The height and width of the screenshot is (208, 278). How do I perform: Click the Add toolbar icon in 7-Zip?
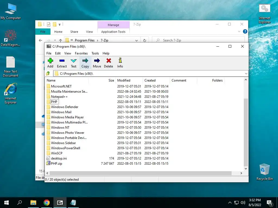[x=50, y=61]
